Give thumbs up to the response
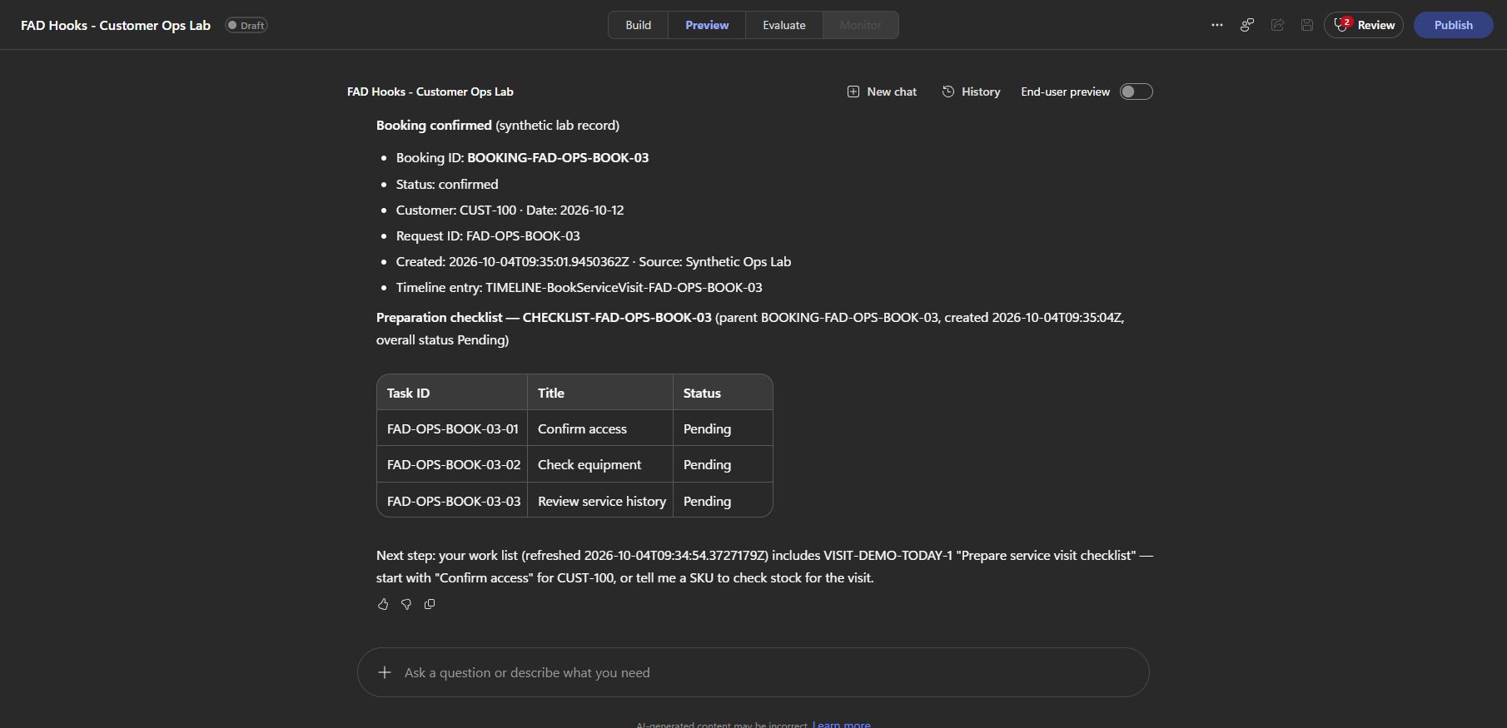 (383, 604)
